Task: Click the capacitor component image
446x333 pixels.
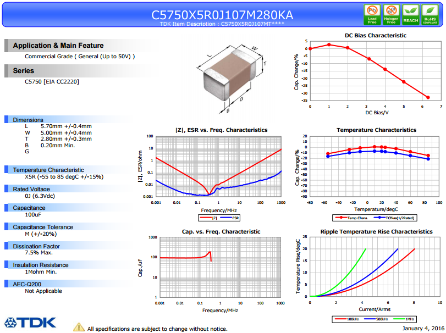Action: point(230,75)
